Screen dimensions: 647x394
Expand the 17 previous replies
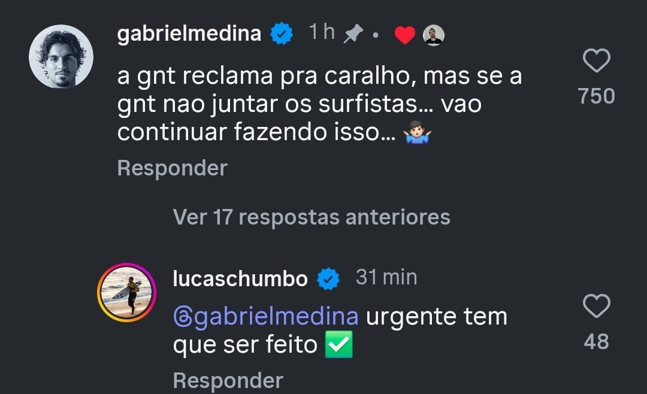[312, 217]
